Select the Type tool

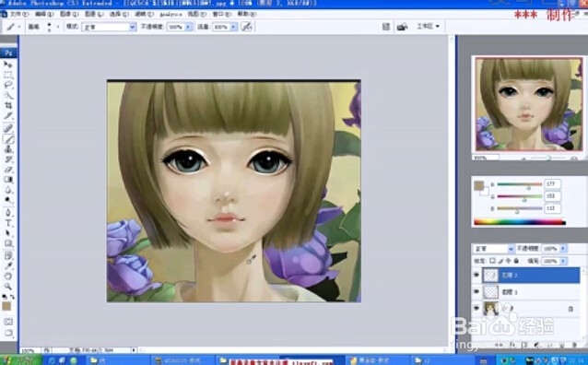(8, 223)
